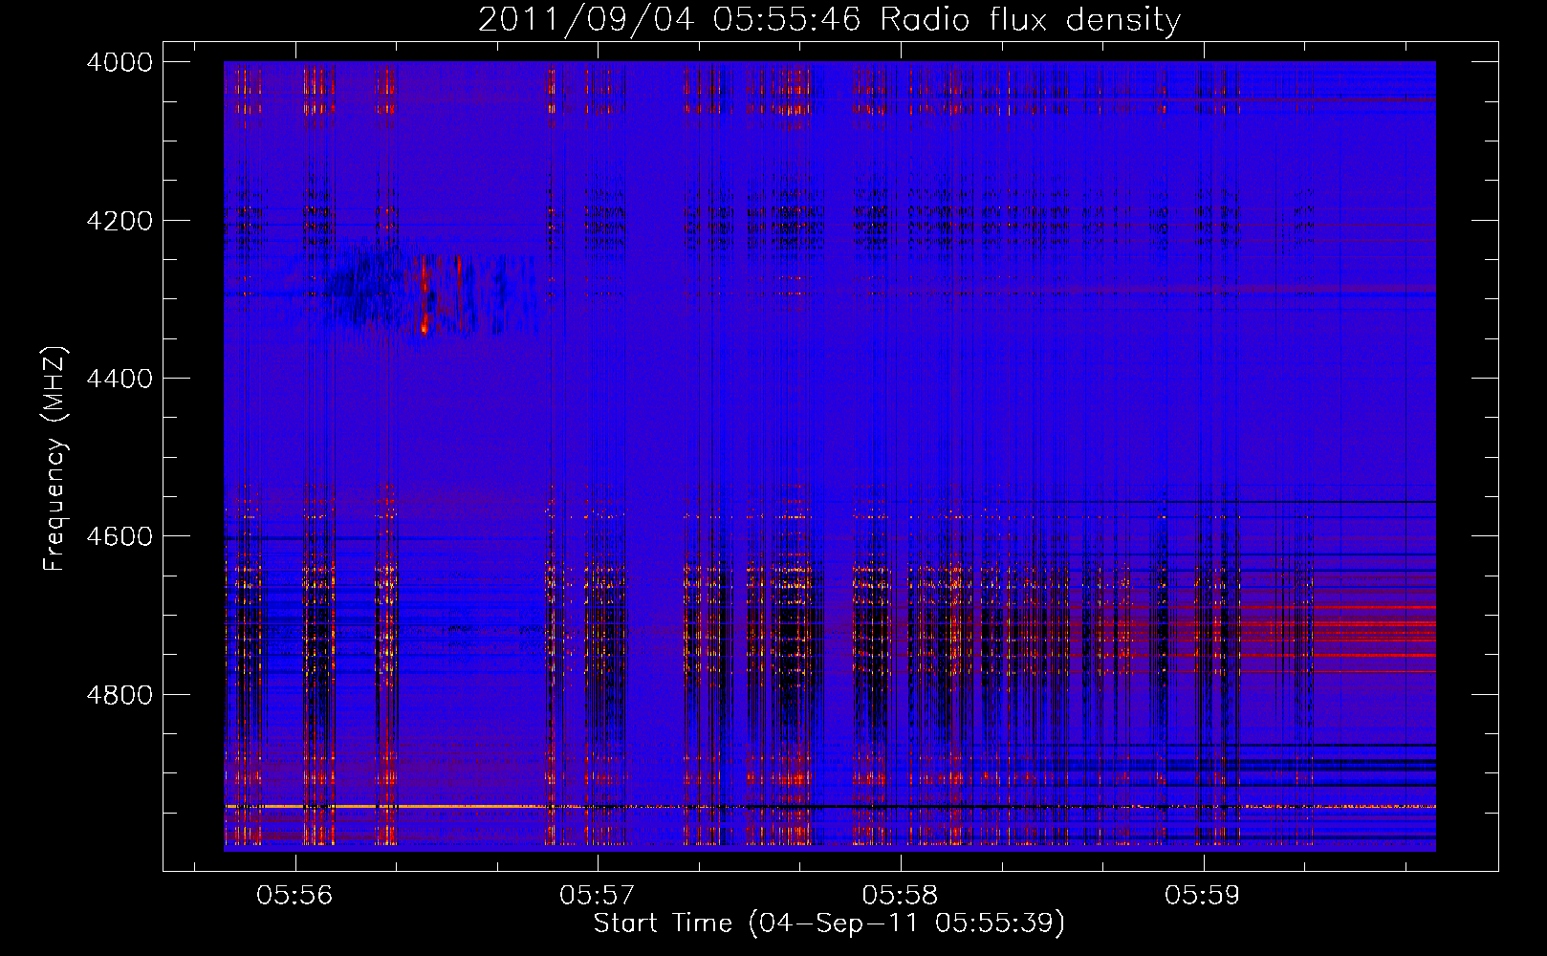The height and width of the screenshot is (956, 1547).
Task: Click the 4000 frequency axis label
Action: [120, 62]
